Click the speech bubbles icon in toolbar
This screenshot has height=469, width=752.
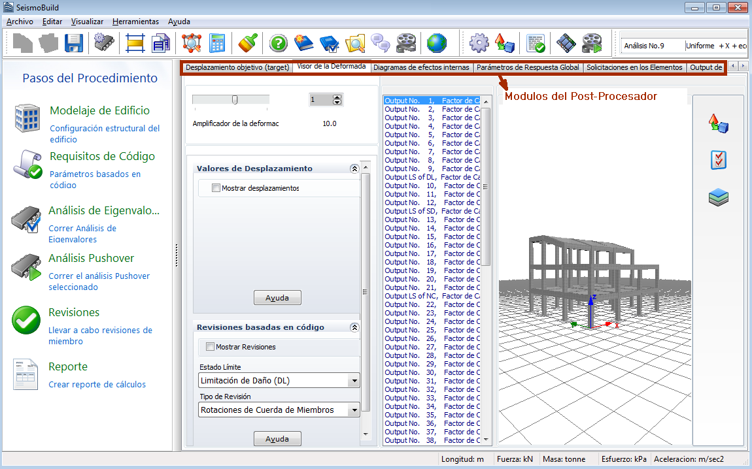(x=381, y=43)
